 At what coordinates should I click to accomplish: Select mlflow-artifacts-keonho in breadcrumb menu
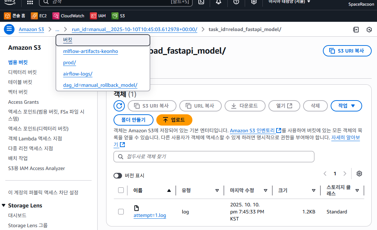tap(91, 52)
